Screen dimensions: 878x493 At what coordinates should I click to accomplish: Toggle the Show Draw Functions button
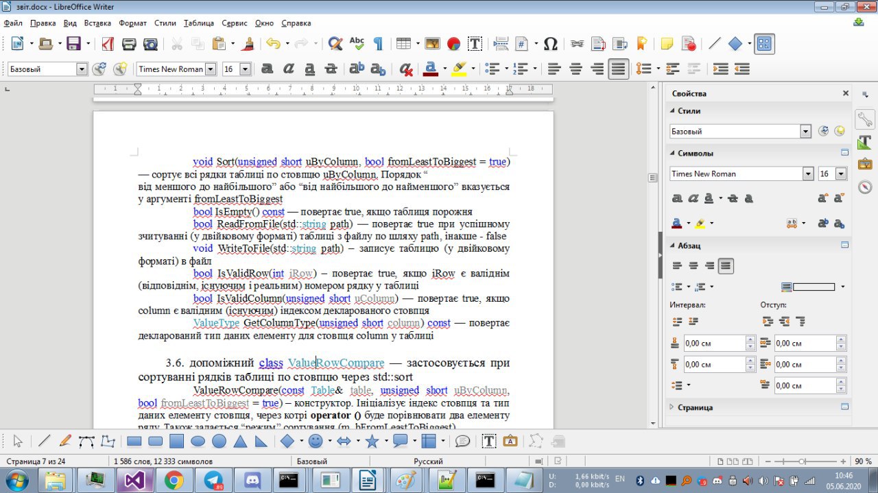click(764, 44)
